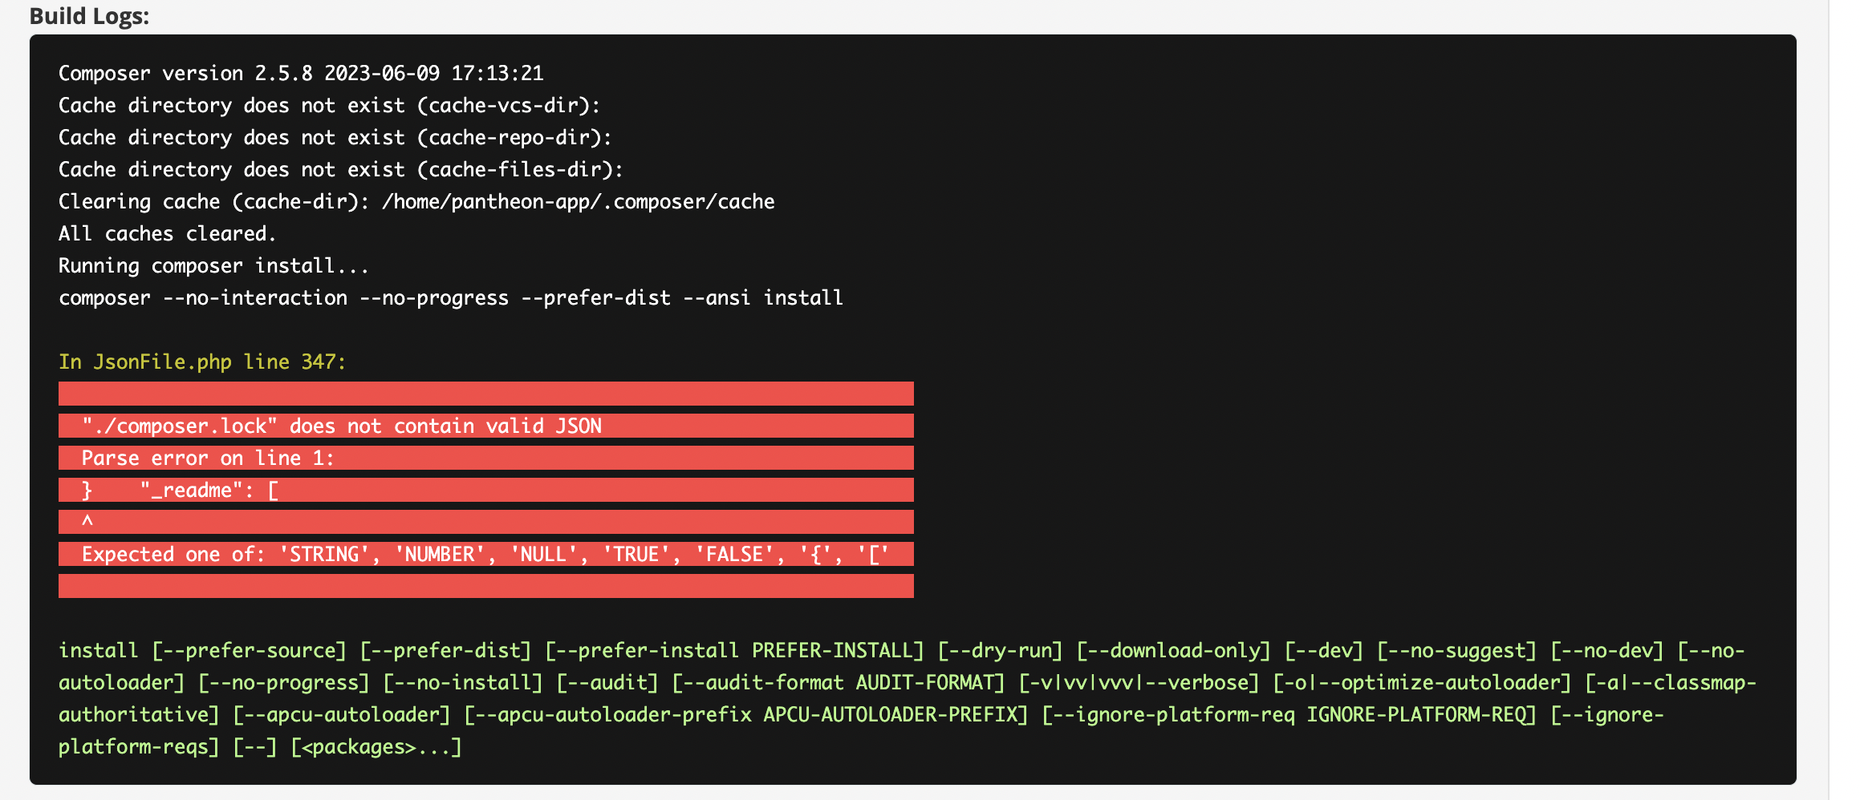1860x800 pixels.
Task: Click the [<packages>...] argument text
Action: 376,746
